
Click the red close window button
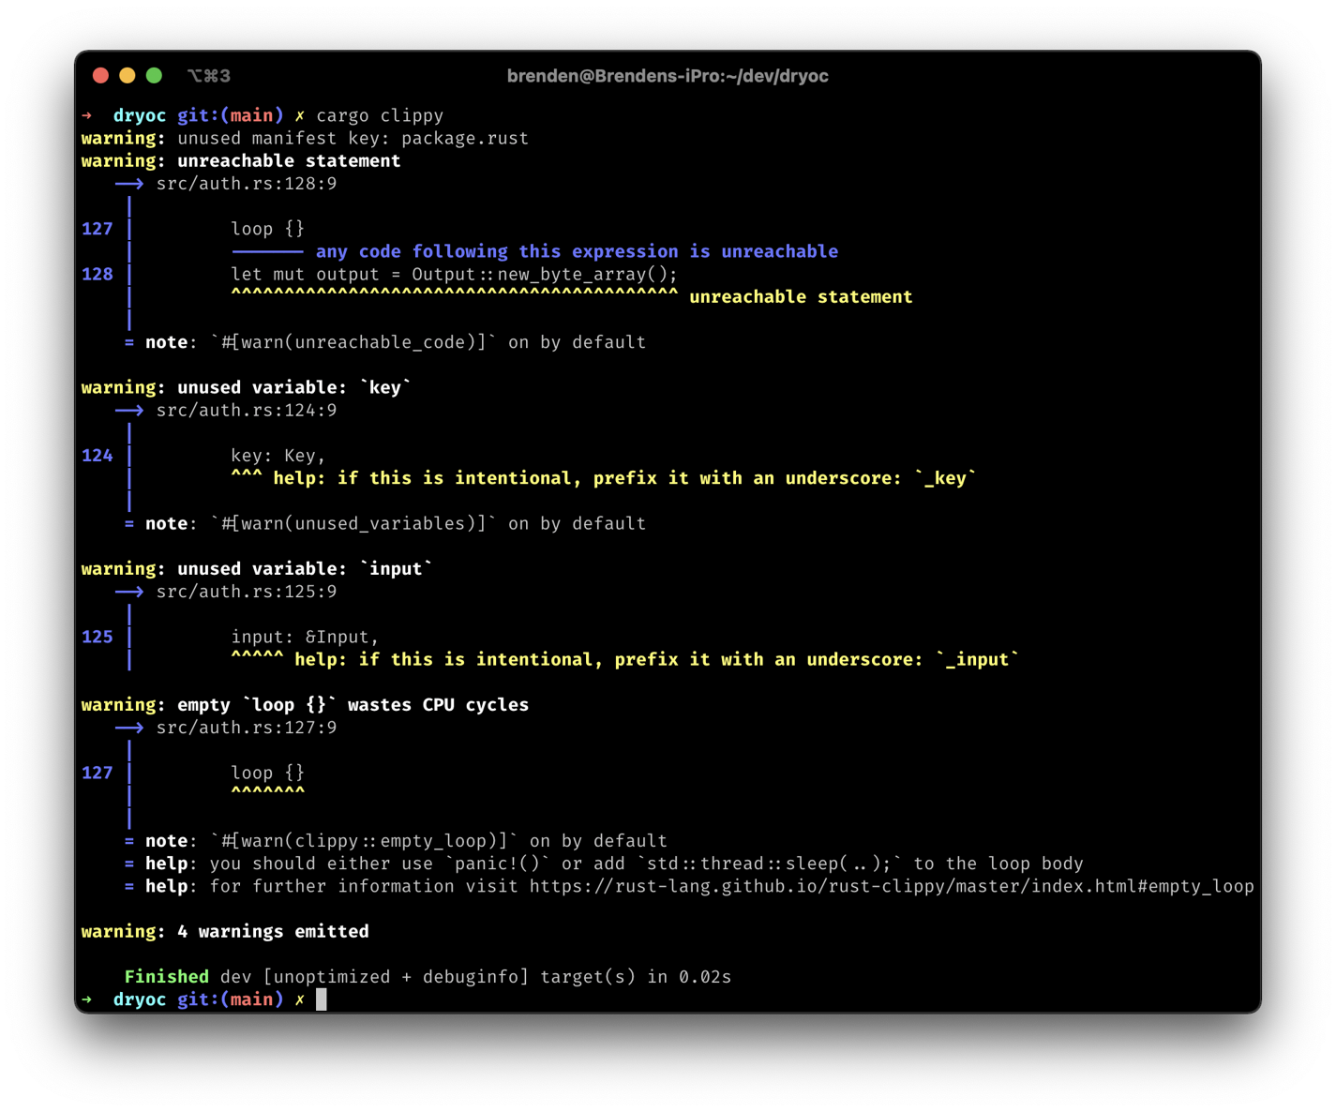click(101, 76)
